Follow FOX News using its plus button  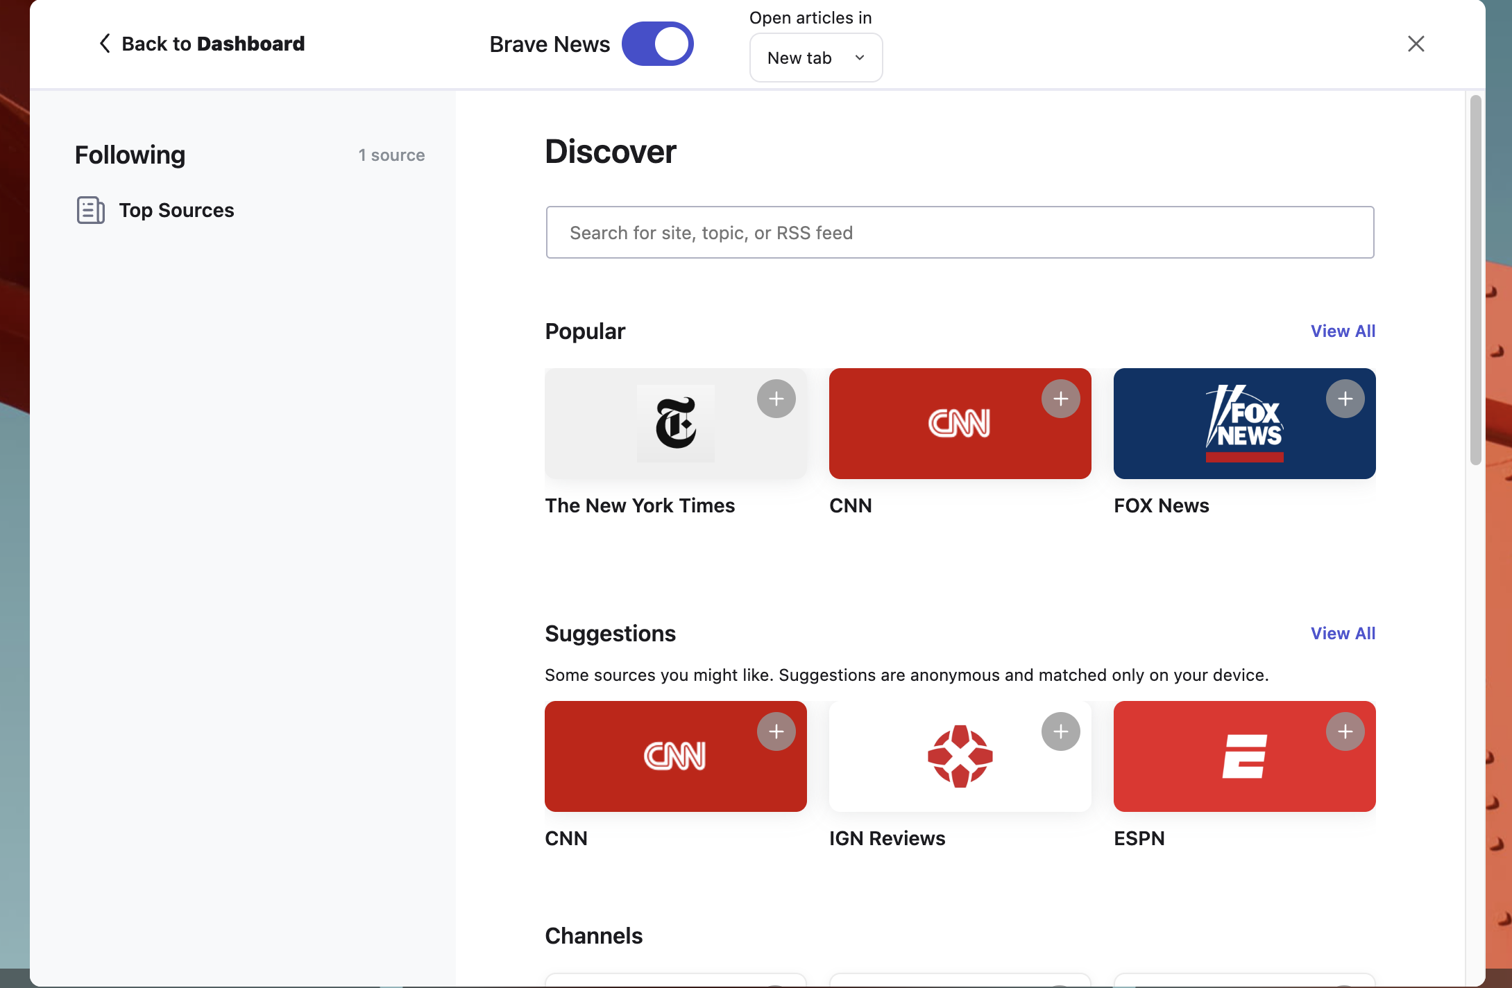1345,399
